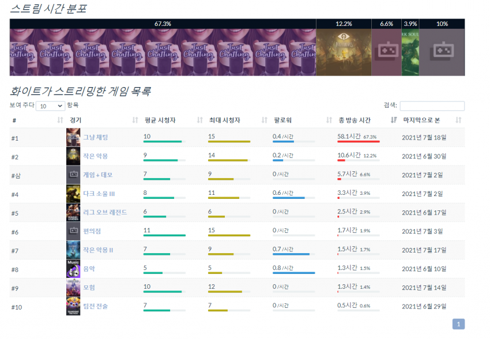This screenshot has width=490, height=339.
Task: Click 게임 + 데모 controller icon
Action: 73,175
